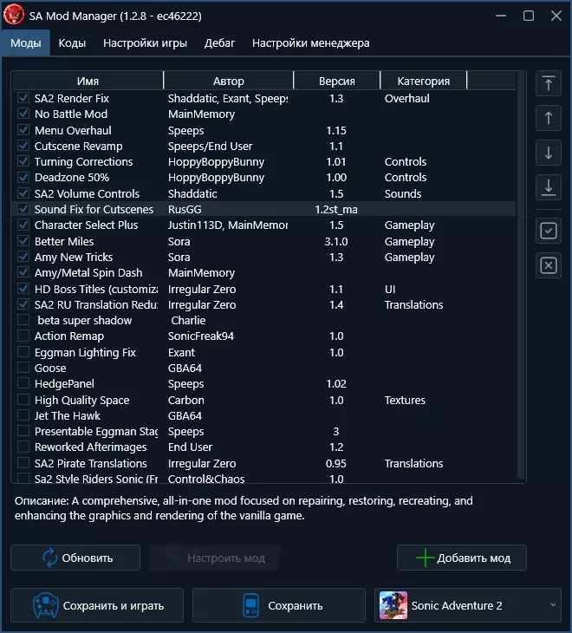
Task: Disable the Cutscene Revamp mod
Action: click(23, 146)
